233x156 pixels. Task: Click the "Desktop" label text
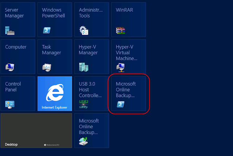(x=11, y=144)
